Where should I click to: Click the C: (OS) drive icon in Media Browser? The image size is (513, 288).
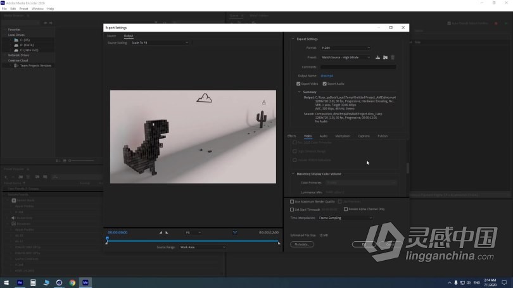pyautogui.click(x=16, y=40)
